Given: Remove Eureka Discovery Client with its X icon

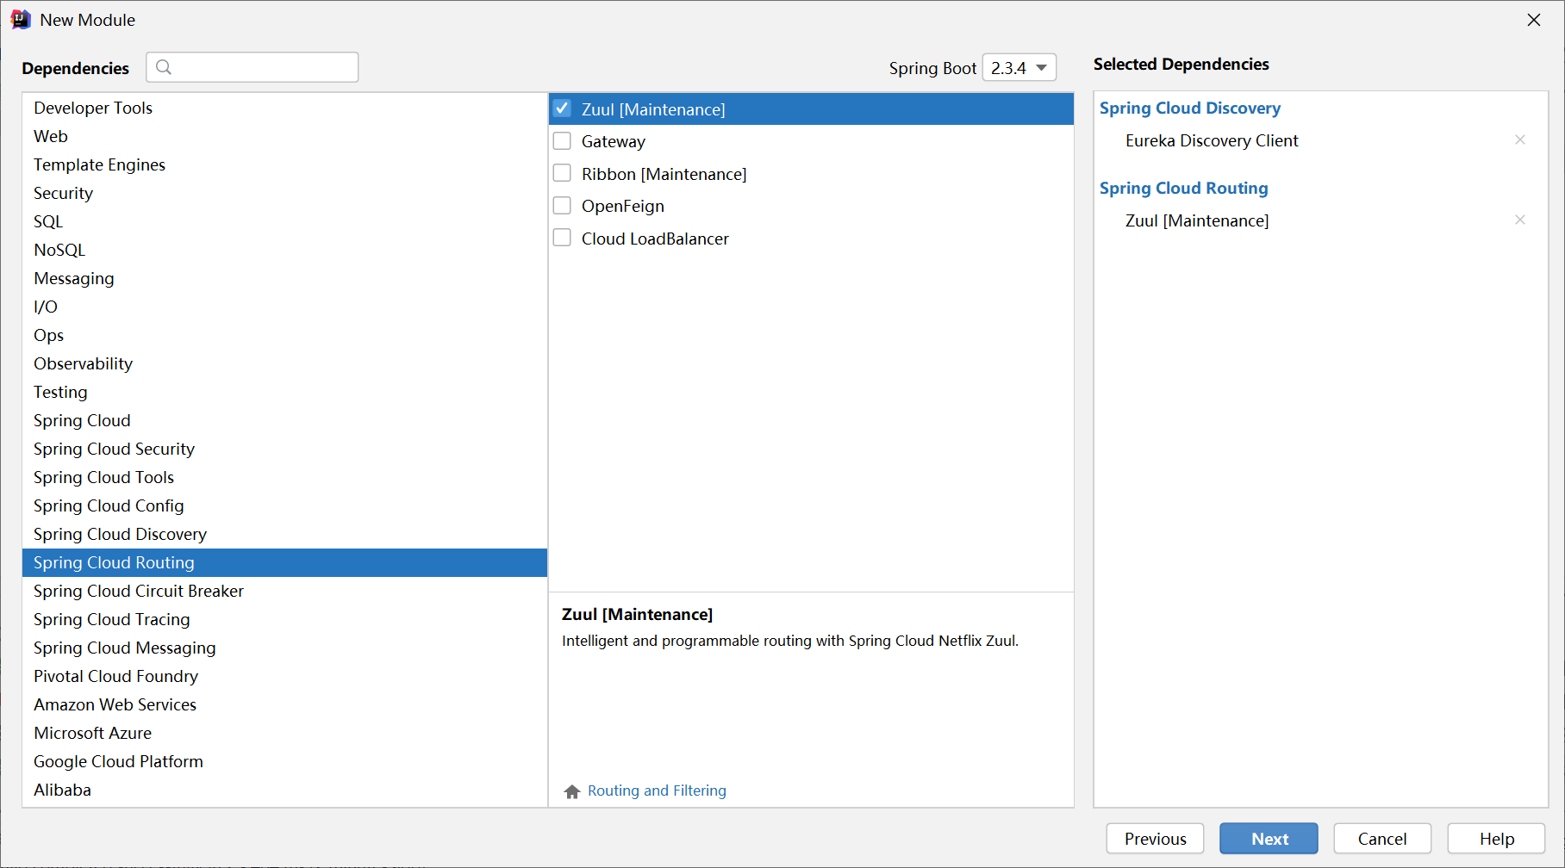Looking at the screenshot, I should click(x=1520, y=139).
